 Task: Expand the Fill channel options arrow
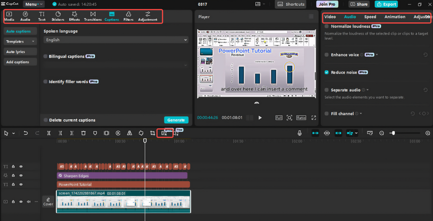tap(361, 114)
